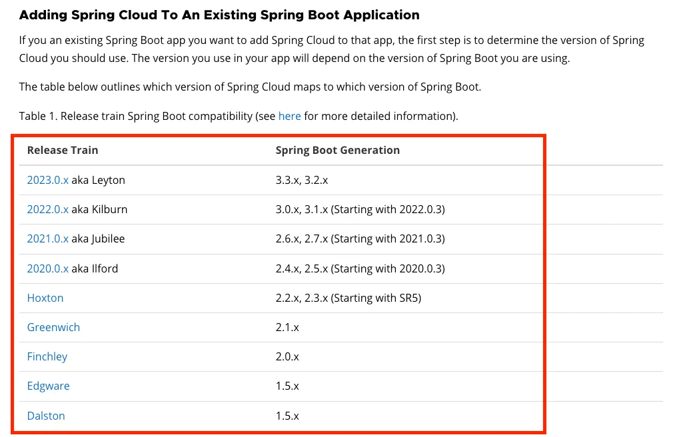Open the 2021.0.x release train link
The image size is (679, 437).
[47, 238]
